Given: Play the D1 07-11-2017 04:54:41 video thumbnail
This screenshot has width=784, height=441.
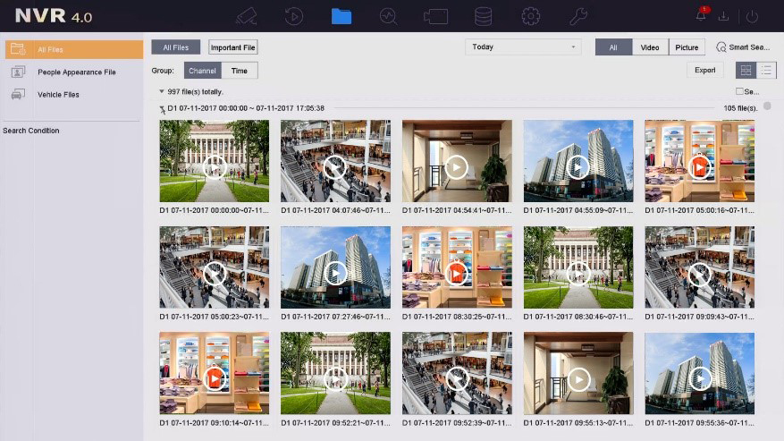Looking at the screenshot, I should (456, 166).
